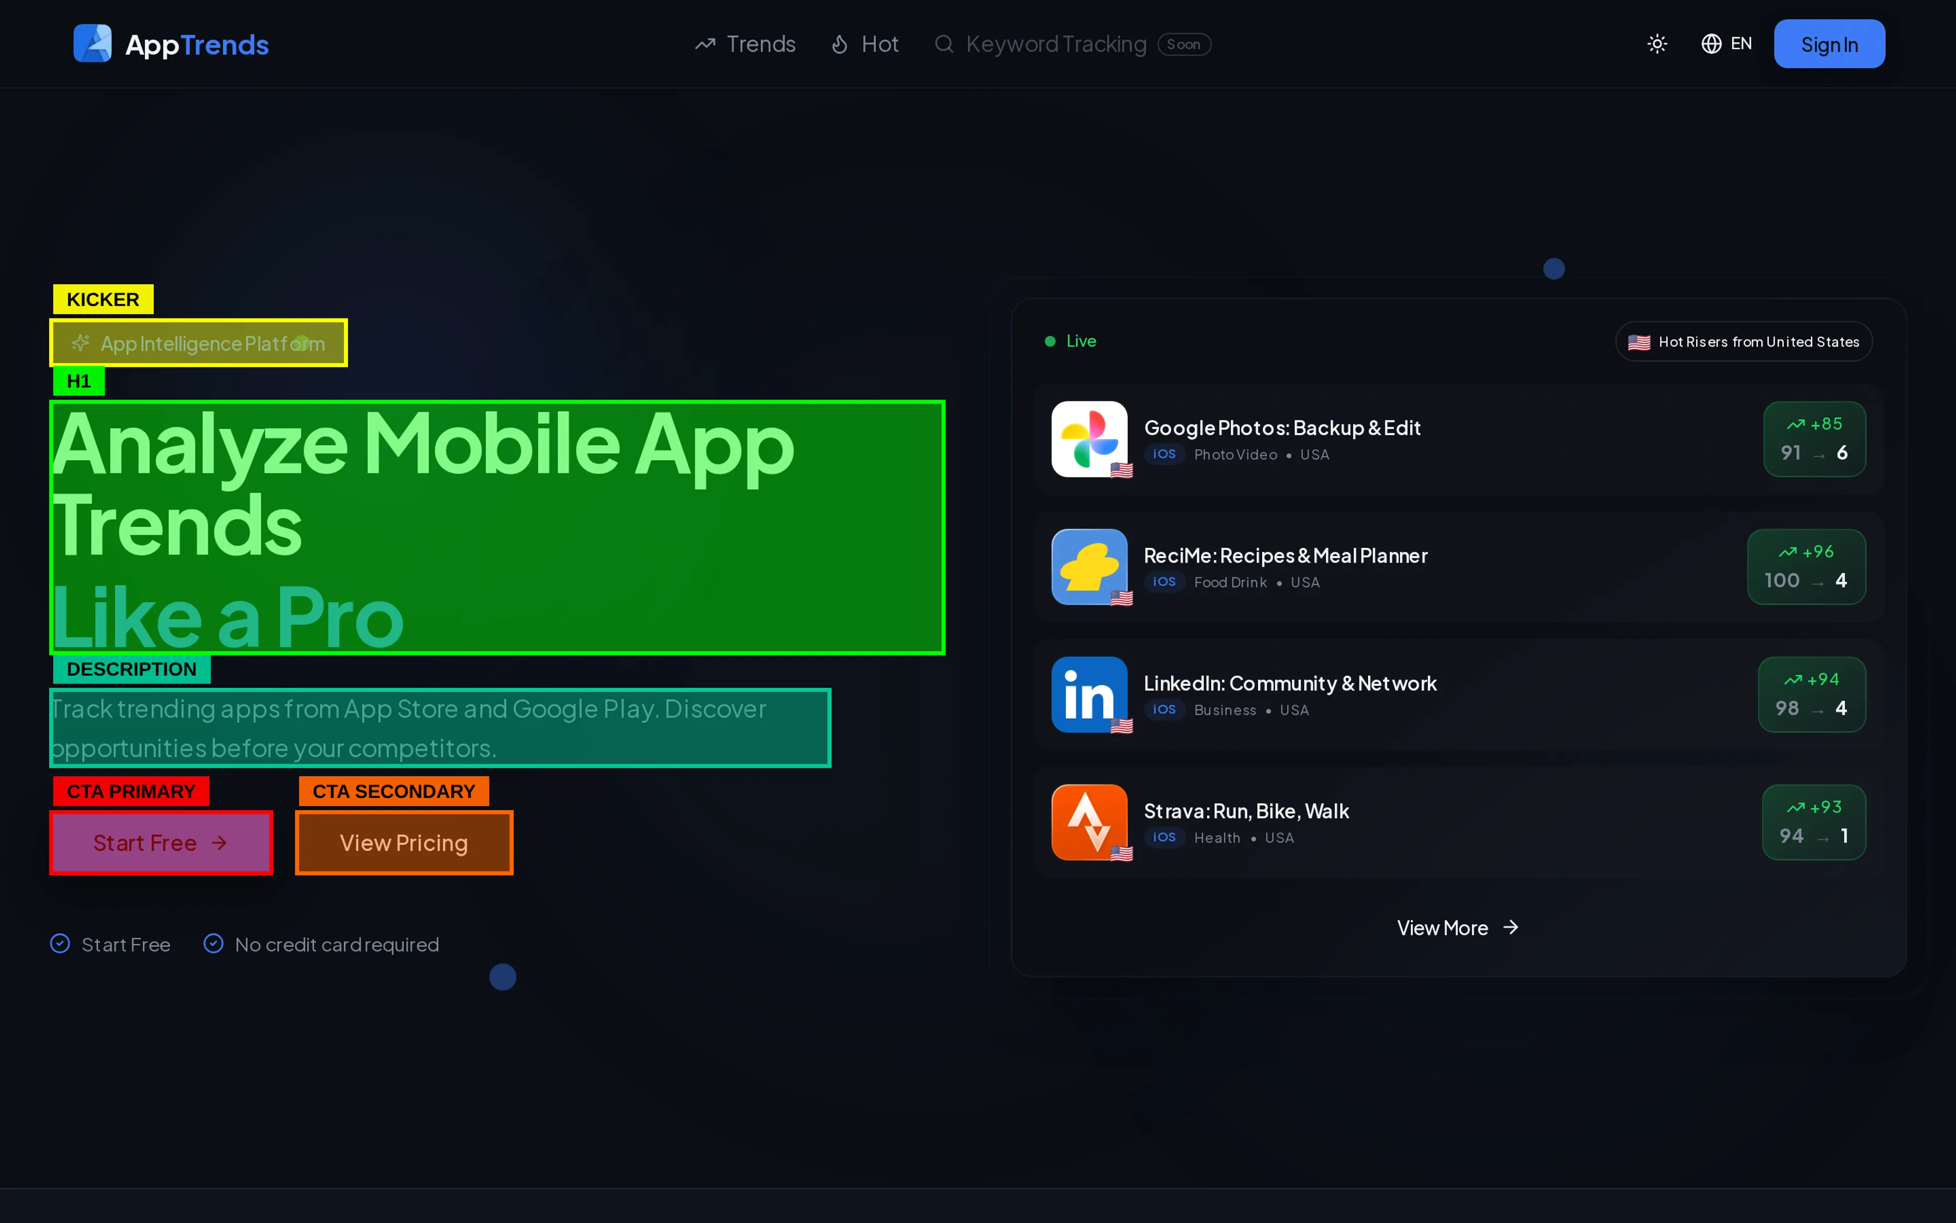Click the flame icon beside Hot
This screenshot has height=1223, width=1956.
pyautogui.click(x=840, y=44)
